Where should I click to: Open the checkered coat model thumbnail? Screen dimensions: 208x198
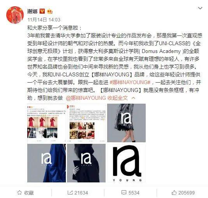pos(126,123)
